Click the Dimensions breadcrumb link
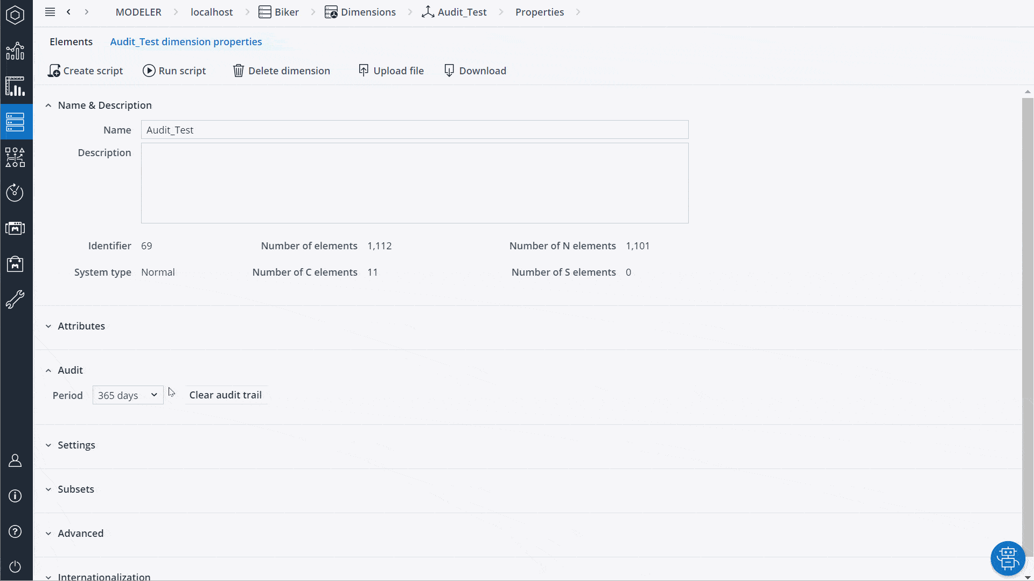The height and width of the screenshot is (581, 1034). point(368,12)
